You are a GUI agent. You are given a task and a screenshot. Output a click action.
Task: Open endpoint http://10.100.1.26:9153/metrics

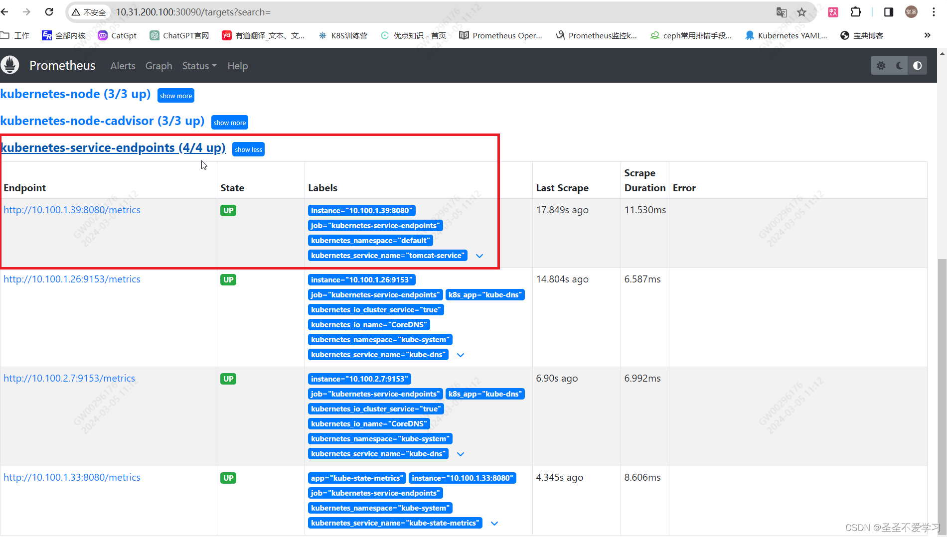coord(72,279)
